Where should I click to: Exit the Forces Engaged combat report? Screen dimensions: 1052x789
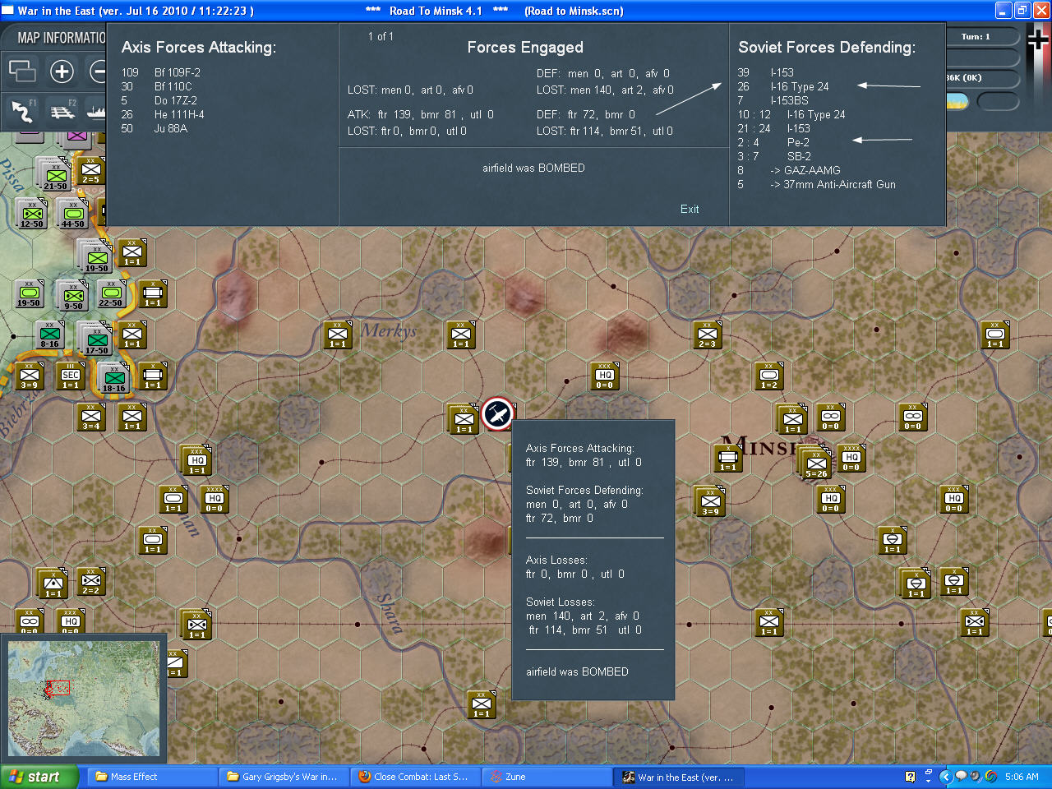click(x=690, y=210)
